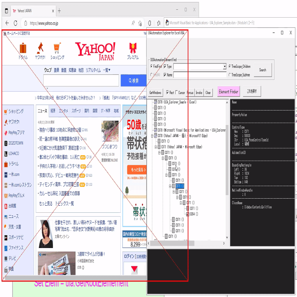Image resolution: width=297 pixels, height=297 pixels.
Task: Collapse the highlighted C371 tree node
Action: [x=170, y=186]
